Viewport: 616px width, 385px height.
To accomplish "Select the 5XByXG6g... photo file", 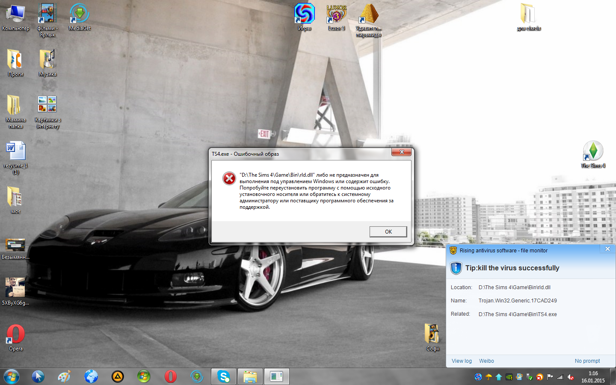I will [16, 291].
